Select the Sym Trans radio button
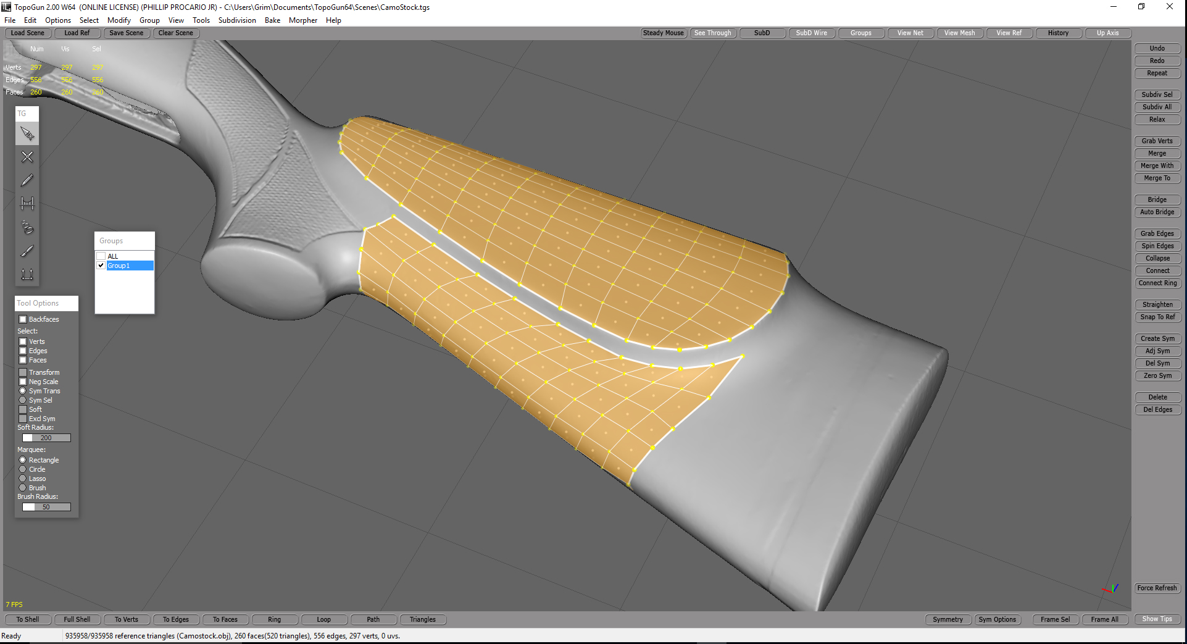The image size is (1187, 644). [23, 391]
